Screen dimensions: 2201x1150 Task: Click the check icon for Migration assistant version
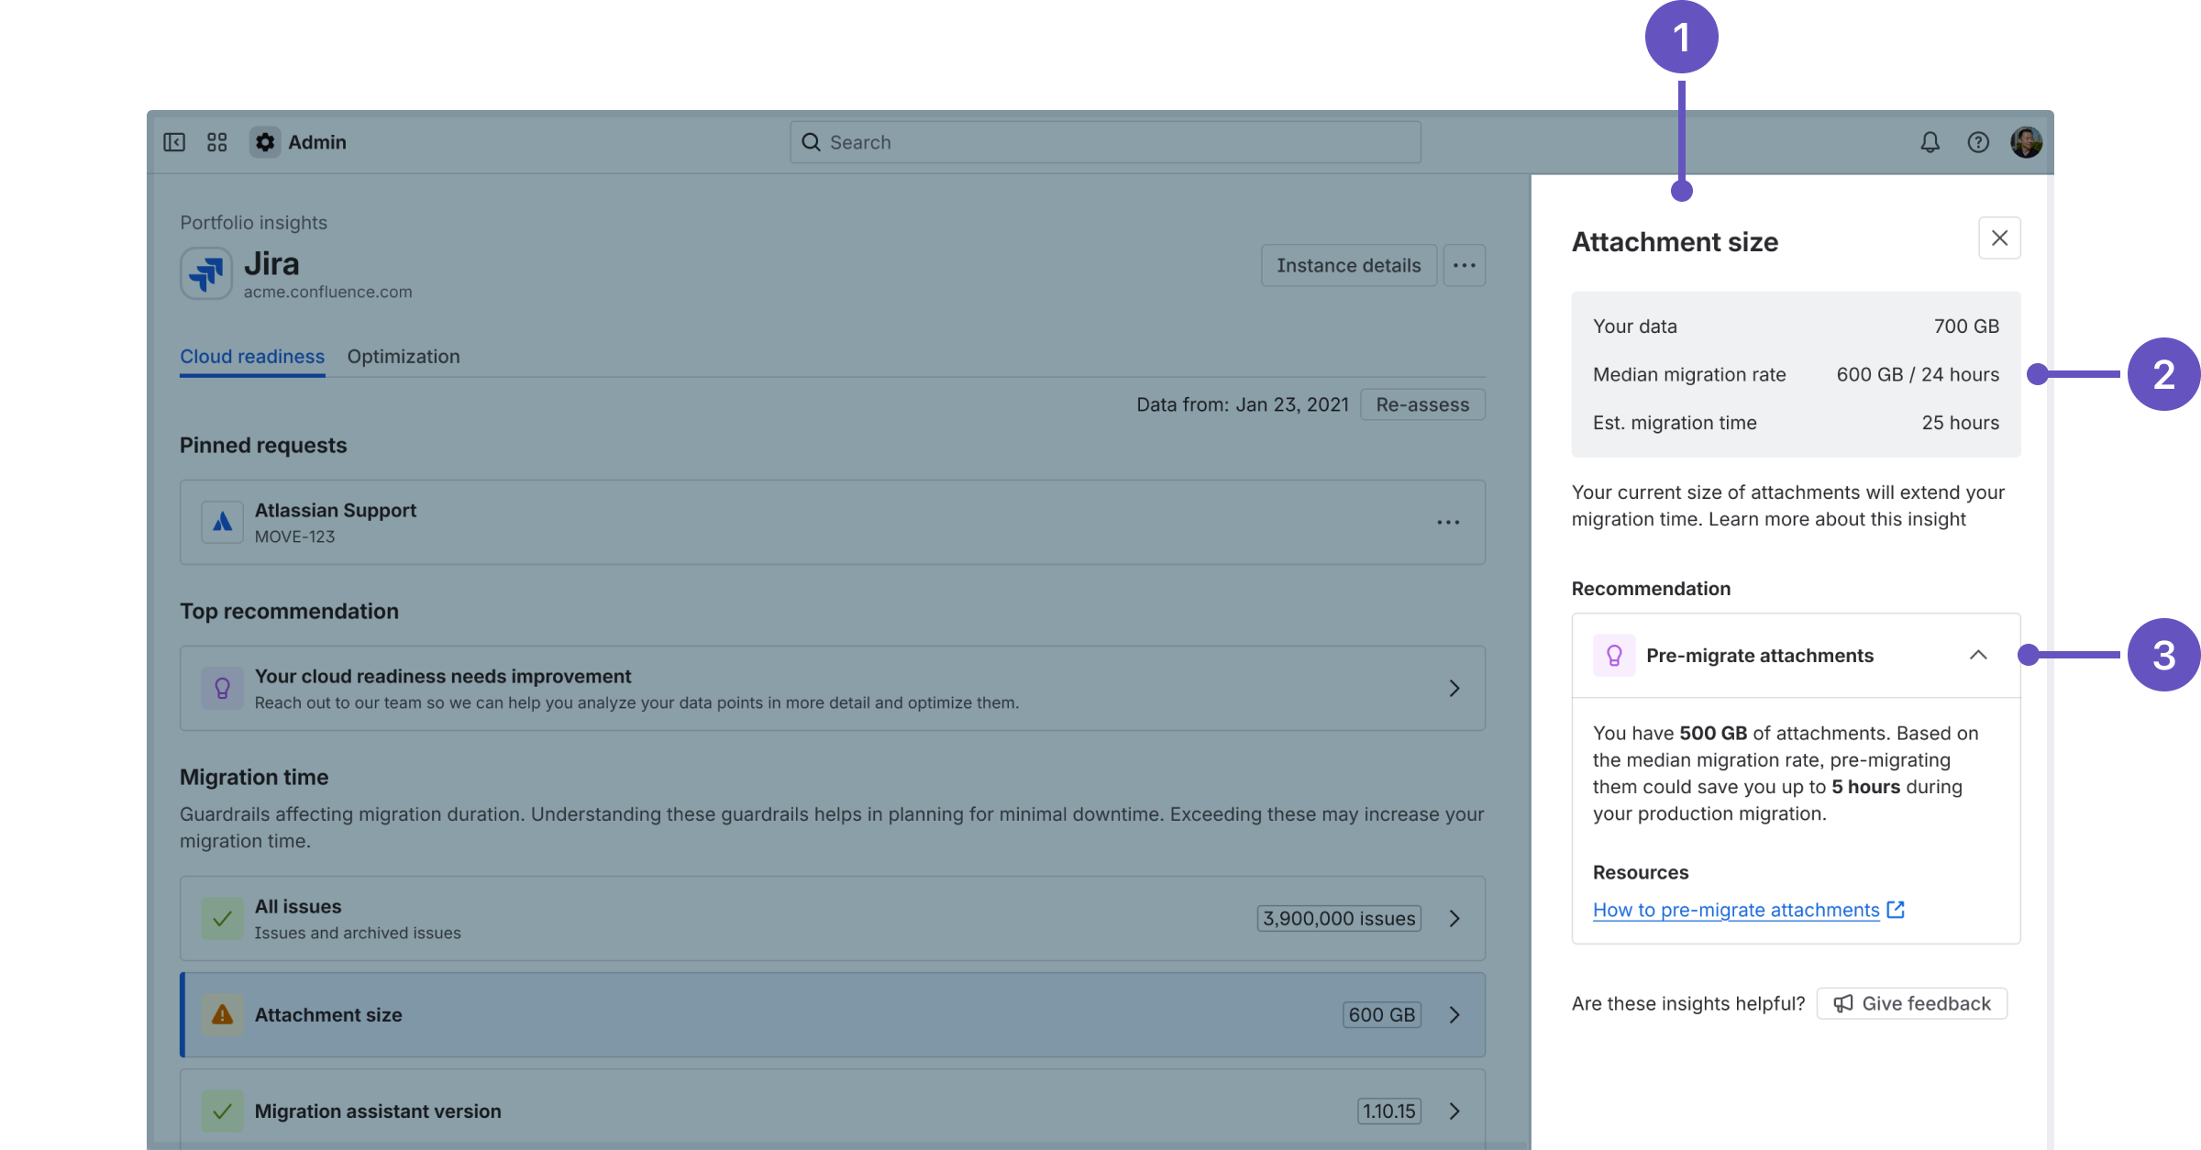222,1111
